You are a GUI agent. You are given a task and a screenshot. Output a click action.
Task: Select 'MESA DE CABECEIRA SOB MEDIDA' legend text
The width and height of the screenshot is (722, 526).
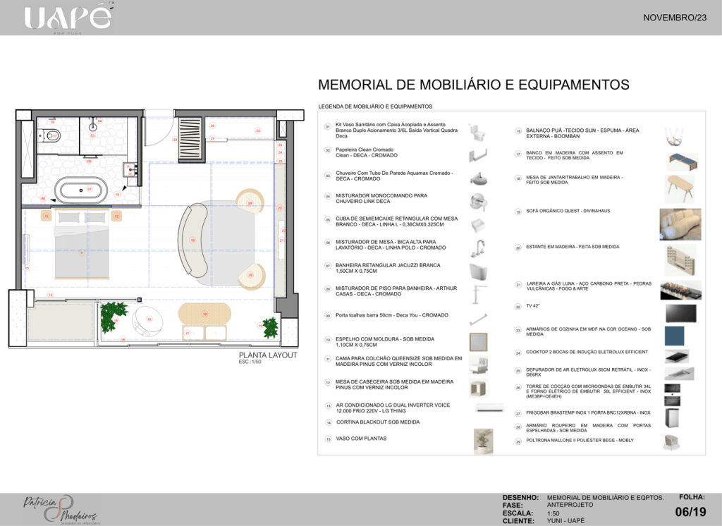[x=394, y=384]
